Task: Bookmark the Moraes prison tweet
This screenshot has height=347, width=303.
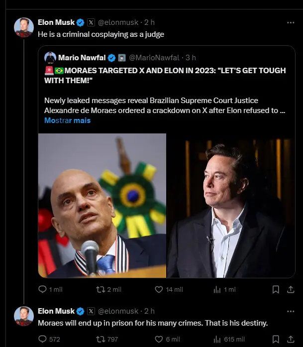Action: pyautogui.click(x=276, y=340)
